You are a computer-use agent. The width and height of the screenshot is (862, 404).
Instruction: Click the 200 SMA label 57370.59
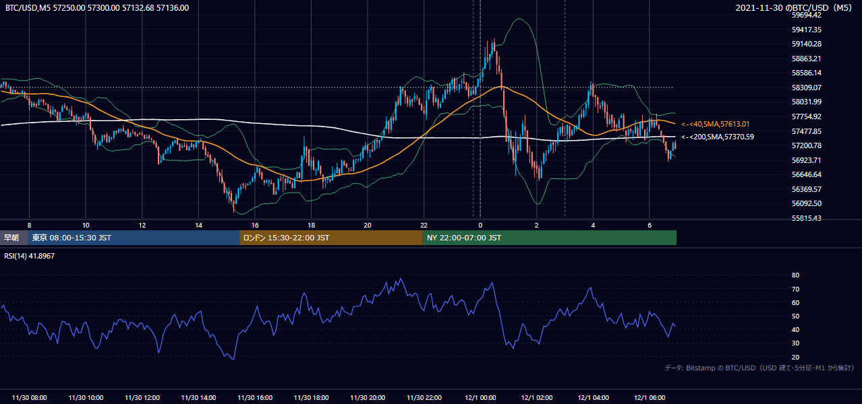click(x=717, y=137)
